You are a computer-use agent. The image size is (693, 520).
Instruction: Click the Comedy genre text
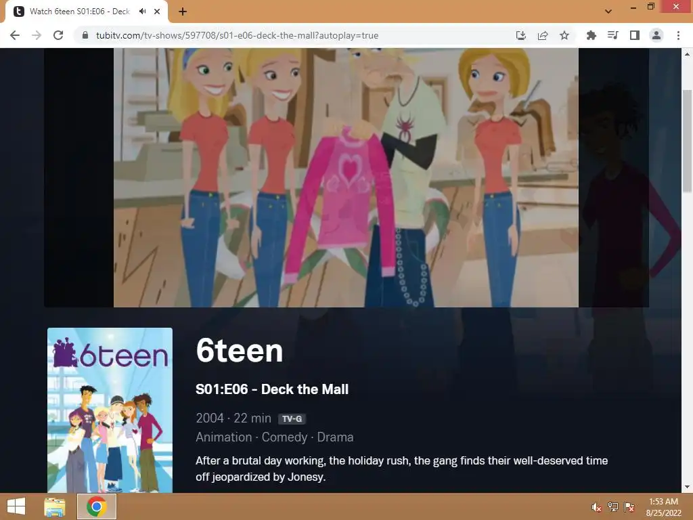tap(284, 437)
